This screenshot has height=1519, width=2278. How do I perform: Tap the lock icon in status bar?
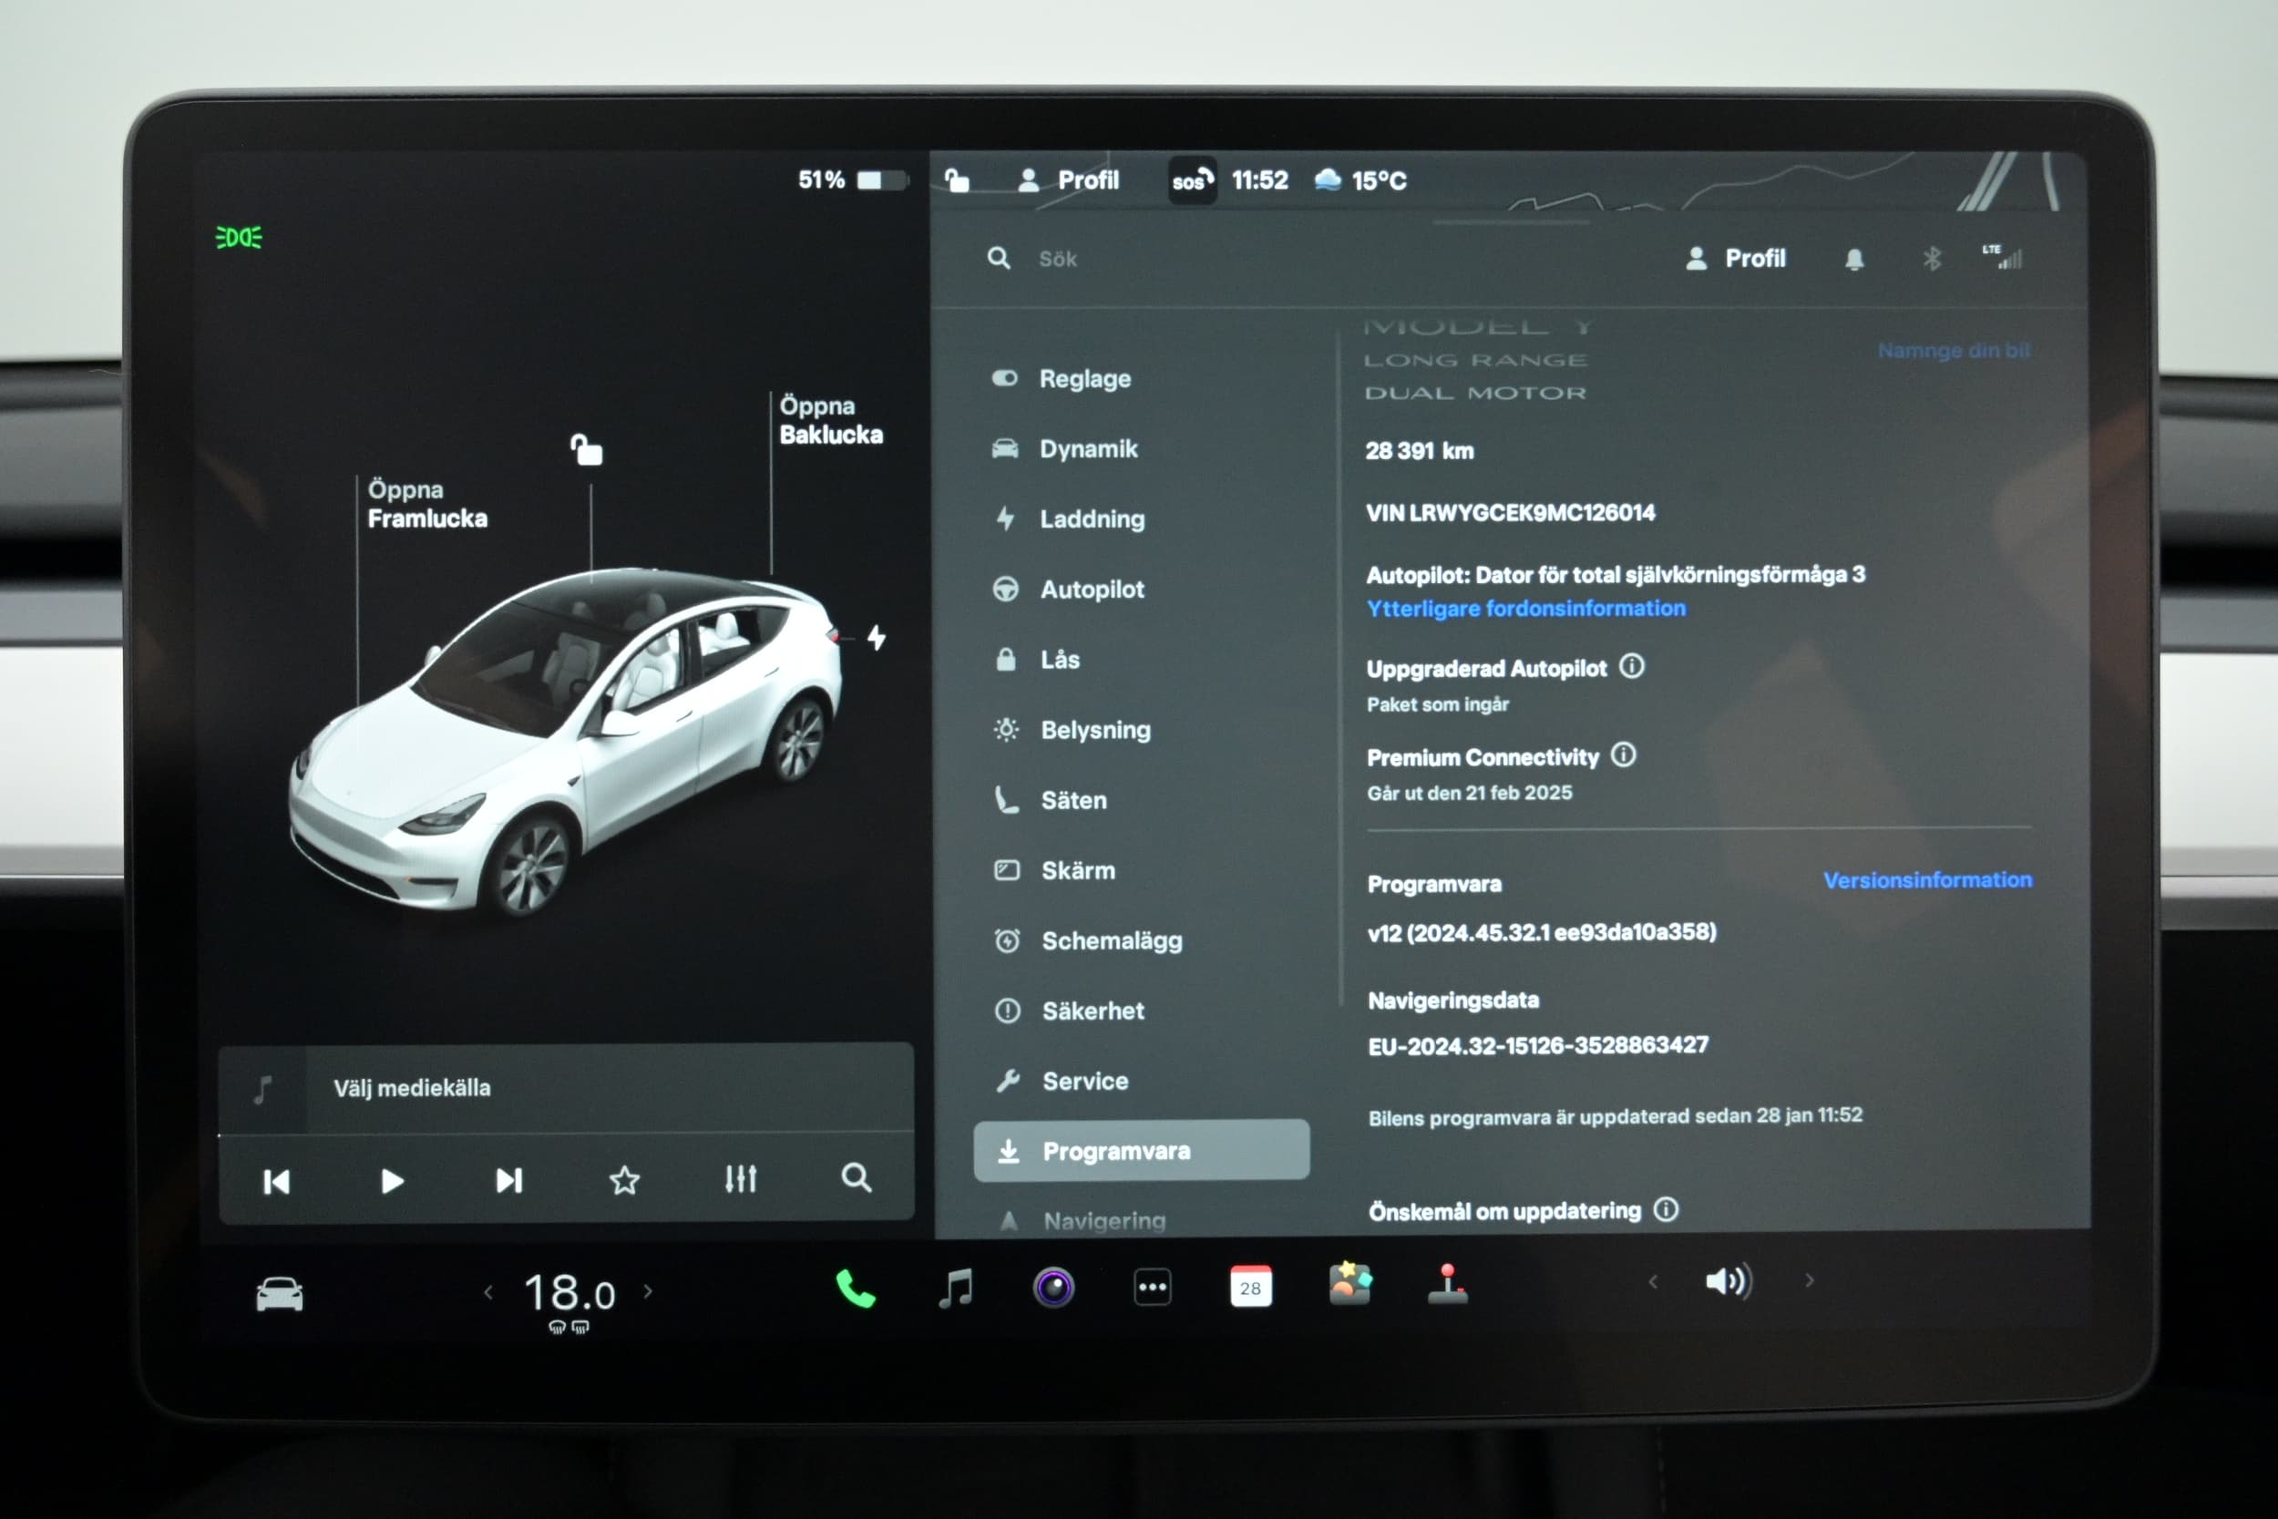(957, 180)
